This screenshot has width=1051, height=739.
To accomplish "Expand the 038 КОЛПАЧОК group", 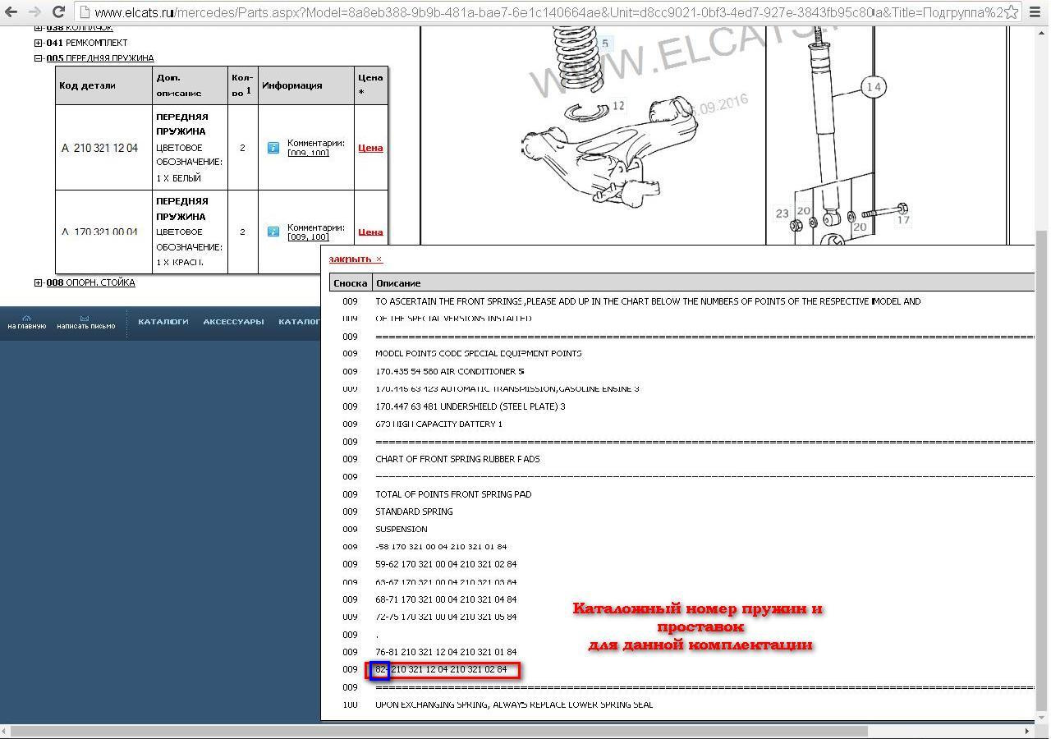I will [38, 28].
